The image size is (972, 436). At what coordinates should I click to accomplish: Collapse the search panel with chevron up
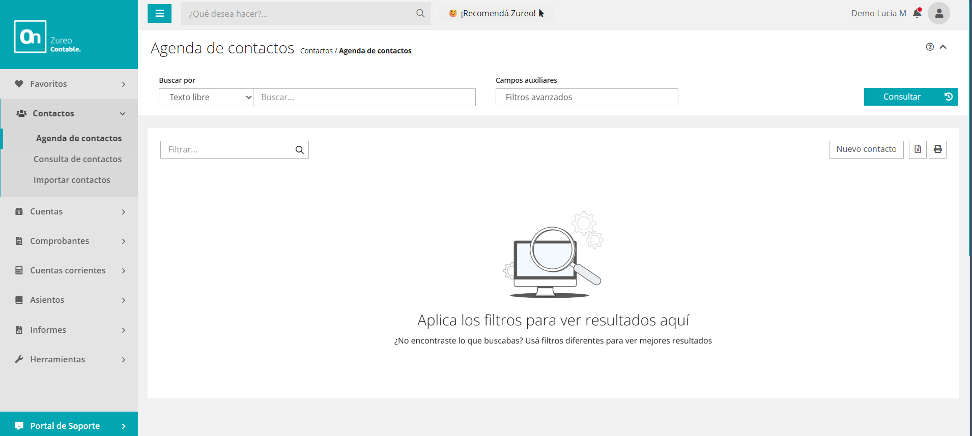pyautogui.click(x=943, y=47)
